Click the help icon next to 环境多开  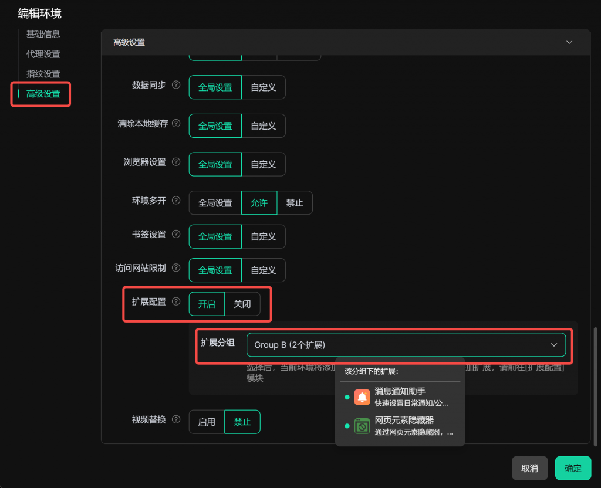175,201
